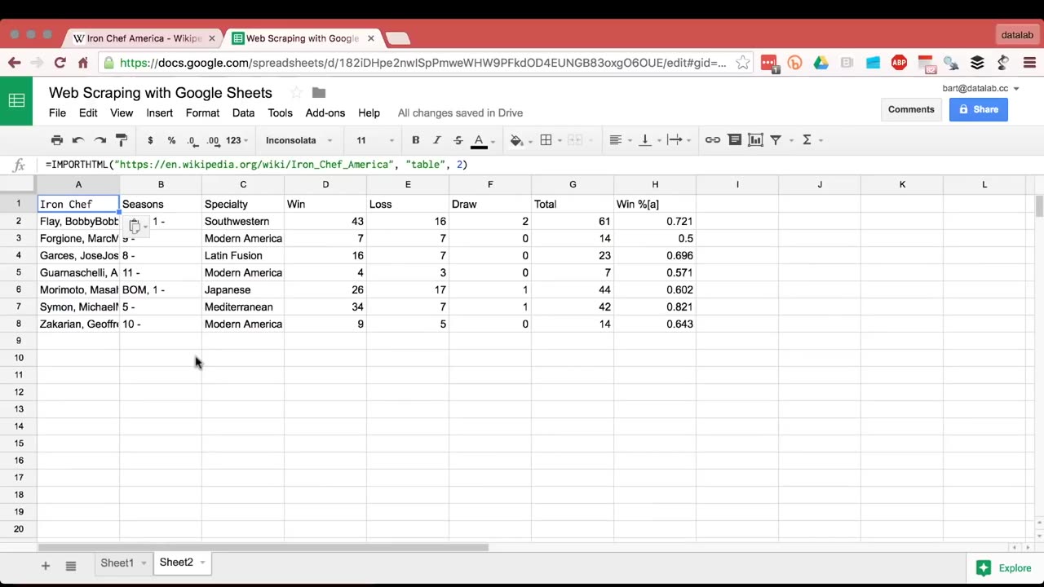Redo the last action
1044x587 pixels.
[x=100, y=140]
